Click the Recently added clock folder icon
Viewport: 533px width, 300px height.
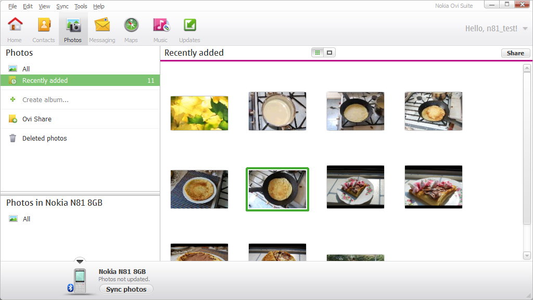click(12, 81)
